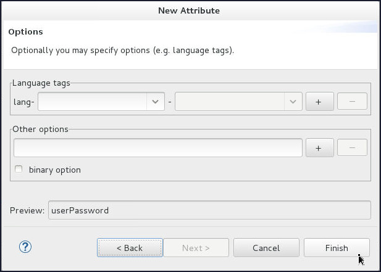Click the New Attribute title bar
Screen dimensions: 381x272
189,10
